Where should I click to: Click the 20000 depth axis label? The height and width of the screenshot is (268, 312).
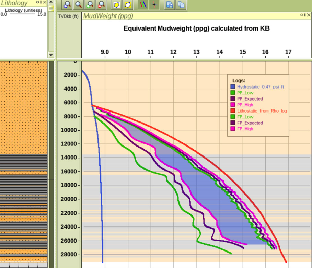point(69,199)
